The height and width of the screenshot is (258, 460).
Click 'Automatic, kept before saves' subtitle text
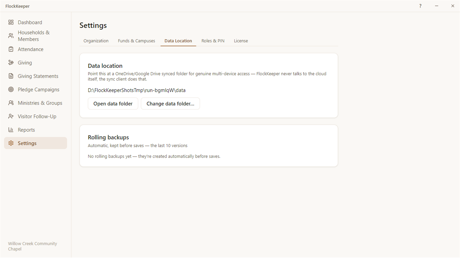click(138, 146)
